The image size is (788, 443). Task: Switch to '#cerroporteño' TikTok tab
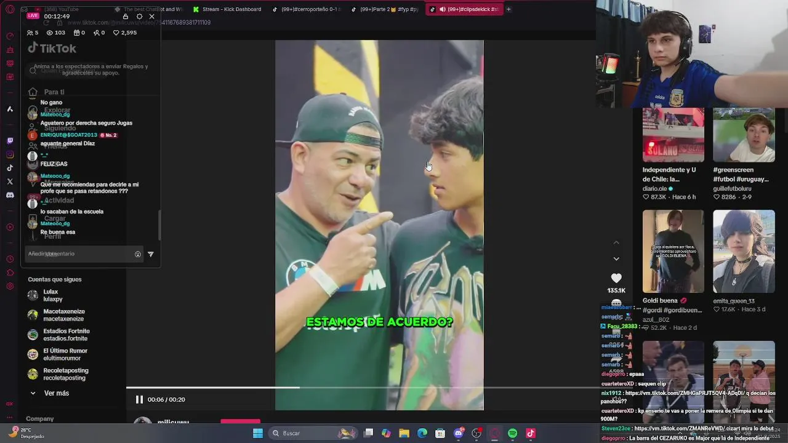coord(306,9)
